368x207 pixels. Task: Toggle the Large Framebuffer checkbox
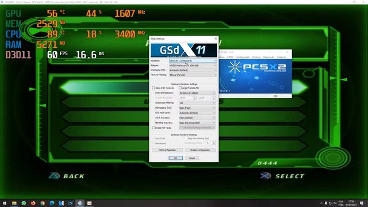[180, 88]
